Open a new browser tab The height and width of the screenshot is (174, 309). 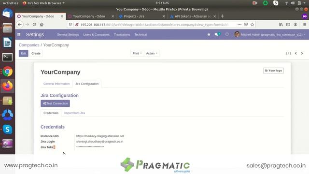(x=222, y=16)
